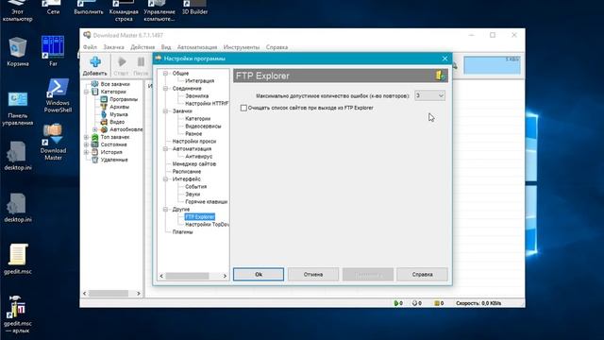
Task: Open Панель управления desktop icon
Action: [x=17, y=100]
